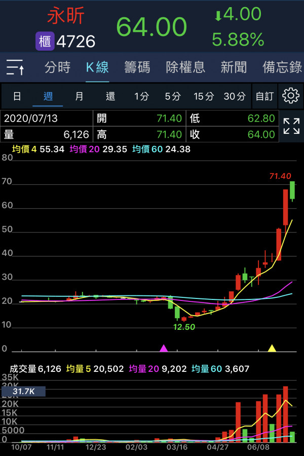Open the 除權息 tab
304x456 pixels.
(185, 67)
